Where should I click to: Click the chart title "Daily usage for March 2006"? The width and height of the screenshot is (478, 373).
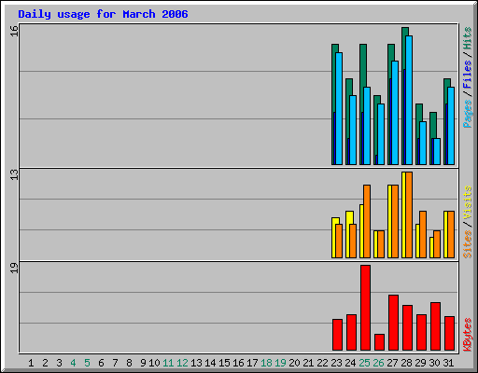point(103,14)
